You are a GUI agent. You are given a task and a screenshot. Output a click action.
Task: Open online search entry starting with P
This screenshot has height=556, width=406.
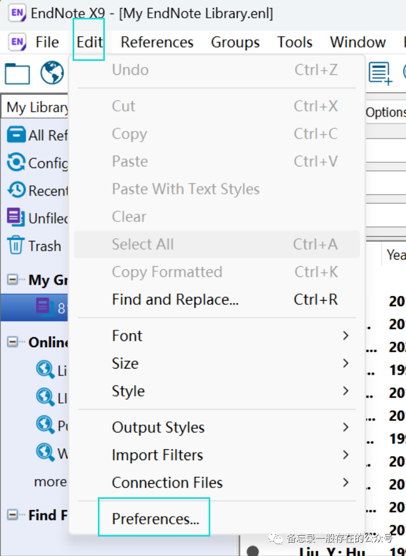point(51,425)
